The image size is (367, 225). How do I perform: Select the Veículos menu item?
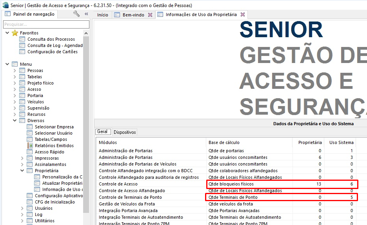(x=36, y=102)
